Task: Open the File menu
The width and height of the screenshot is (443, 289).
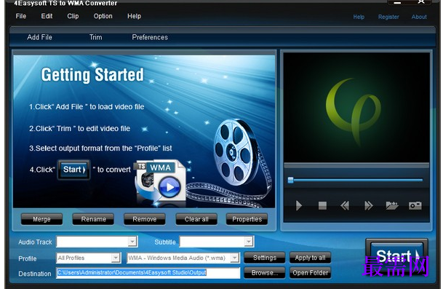Action: pos(21,16)
